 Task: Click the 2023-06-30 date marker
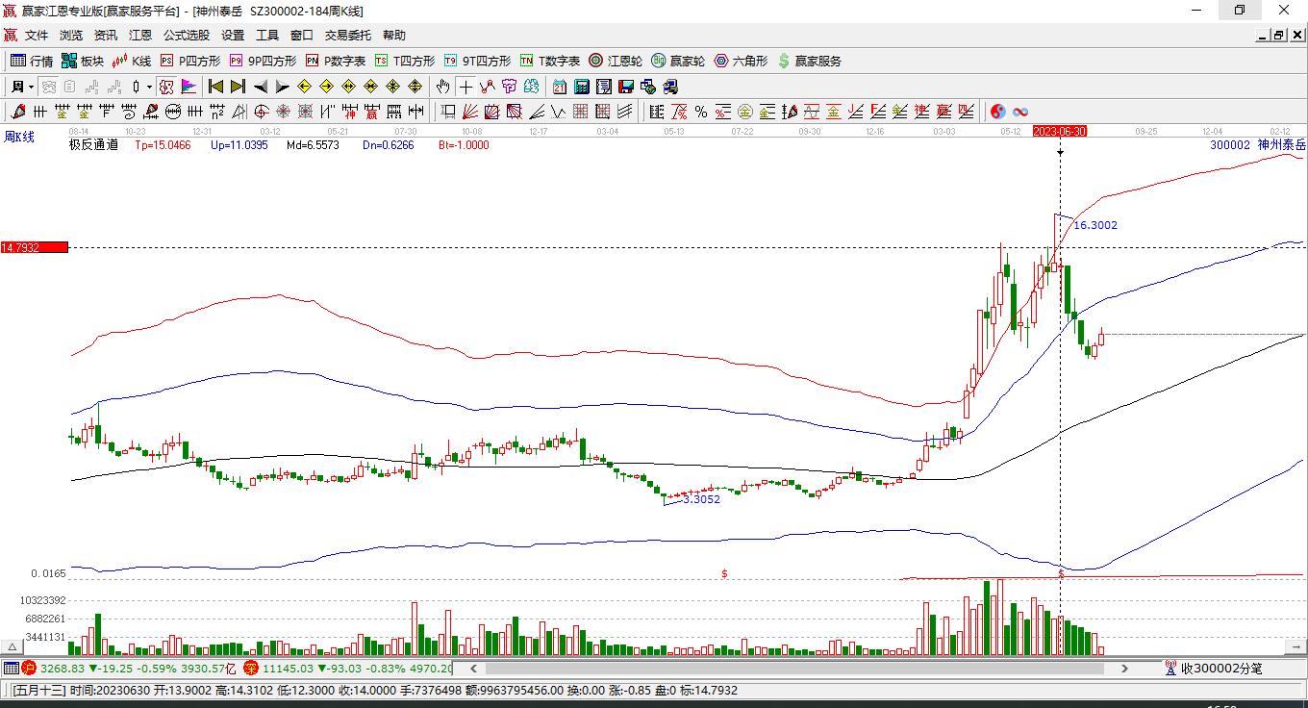pyautogui.click(x=1060, y=131)
